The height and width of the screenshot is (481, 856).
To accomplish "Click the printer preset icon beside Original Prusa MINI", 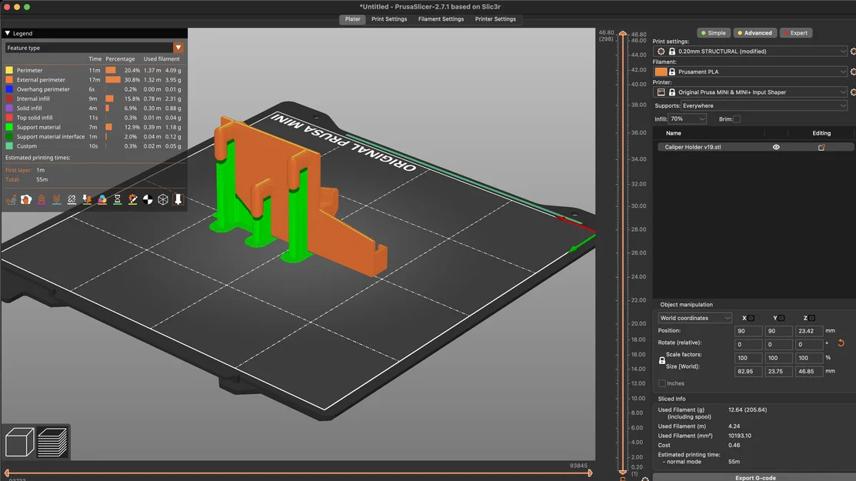I will tap(661, 92).
